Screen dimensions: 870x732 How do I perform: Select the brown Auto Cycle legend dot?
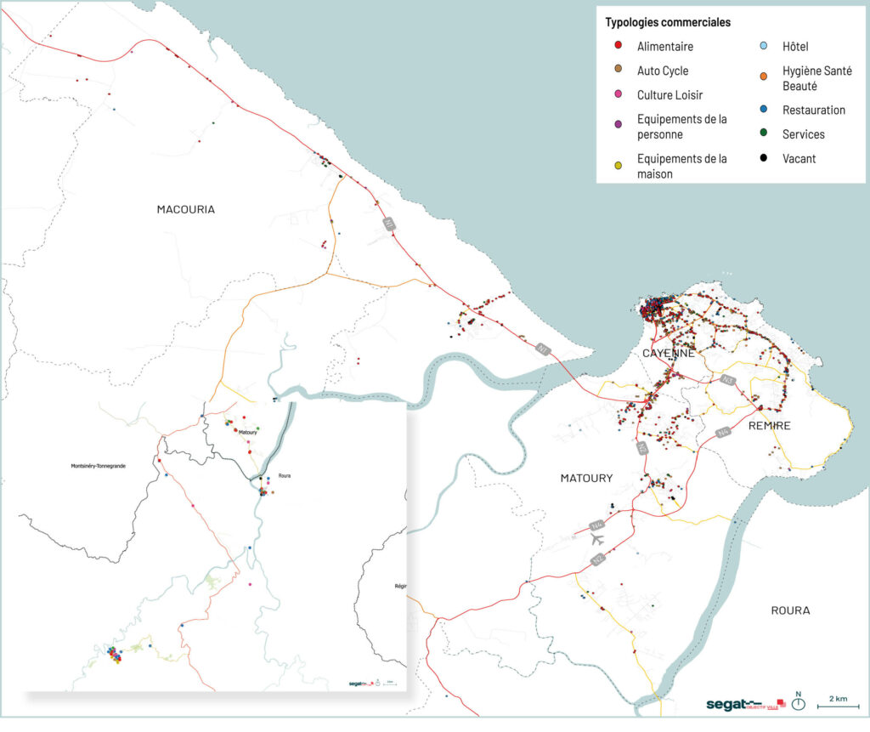(618, 71)
